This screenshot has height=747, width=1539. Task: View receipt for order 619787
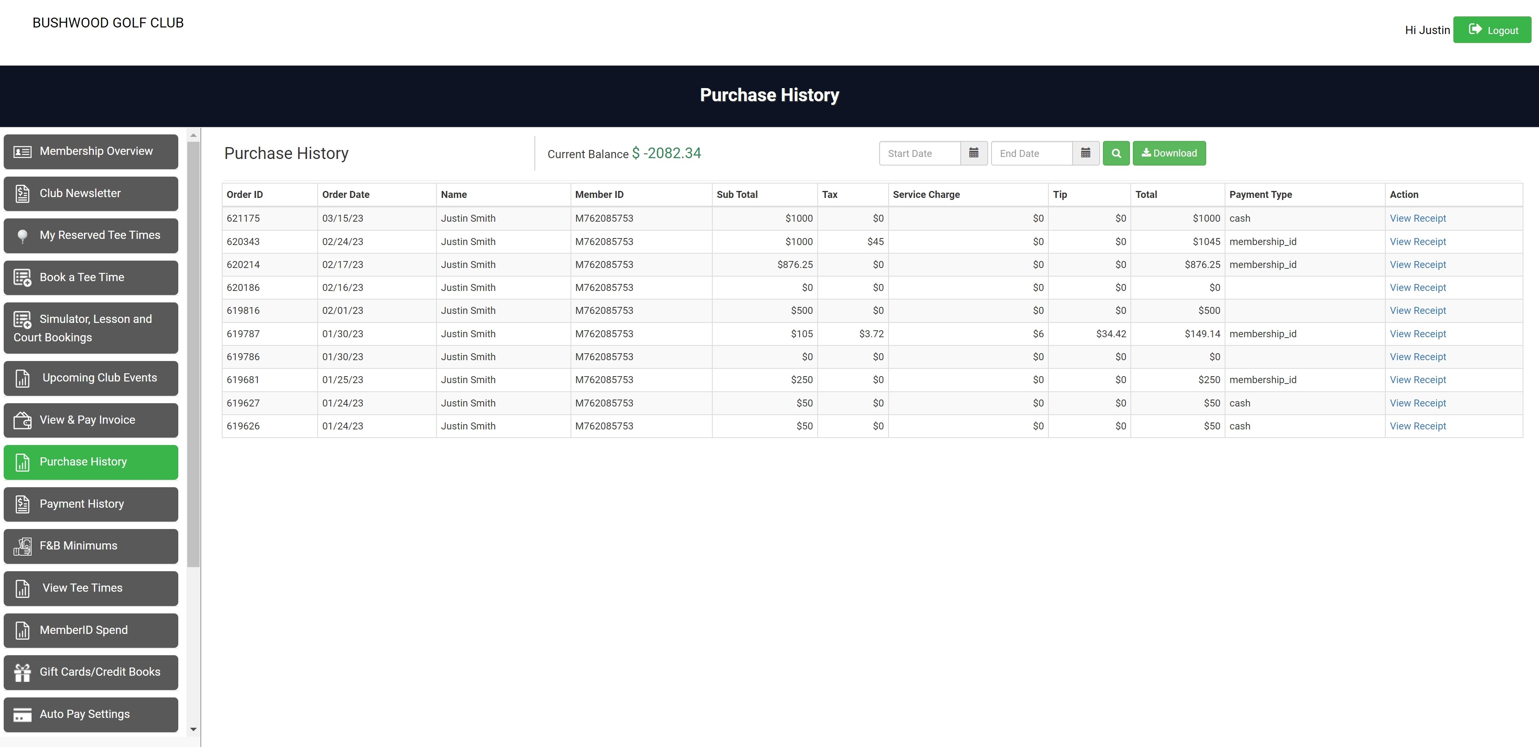pos(1417,334)
